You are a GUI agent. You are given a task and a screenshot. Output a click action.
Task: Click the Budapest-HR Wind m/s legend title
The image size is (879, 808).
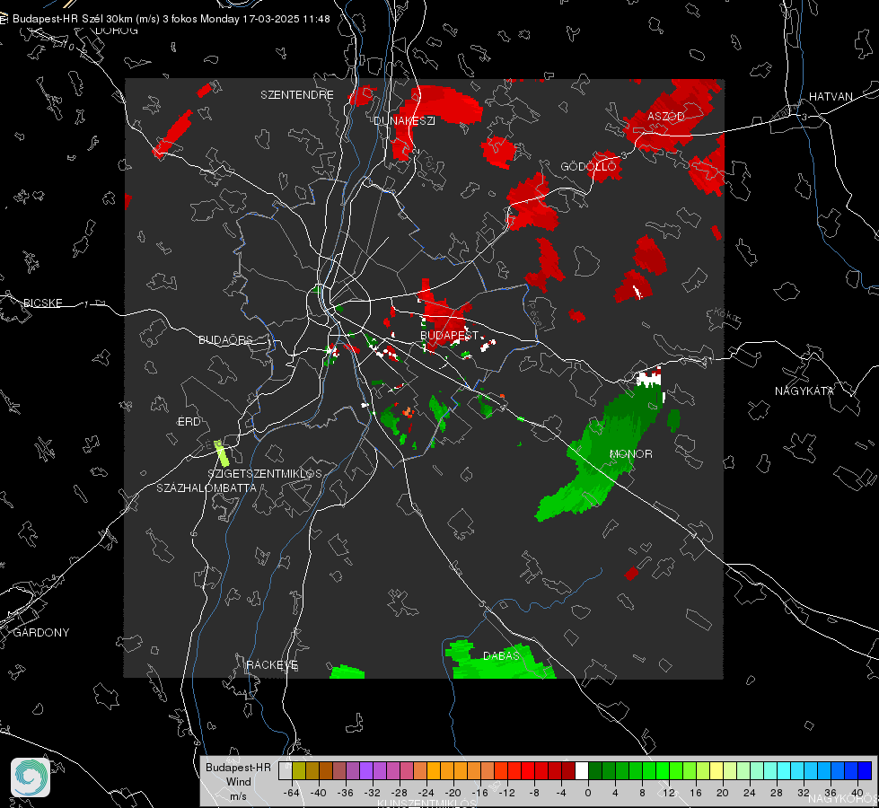(238, 781)
